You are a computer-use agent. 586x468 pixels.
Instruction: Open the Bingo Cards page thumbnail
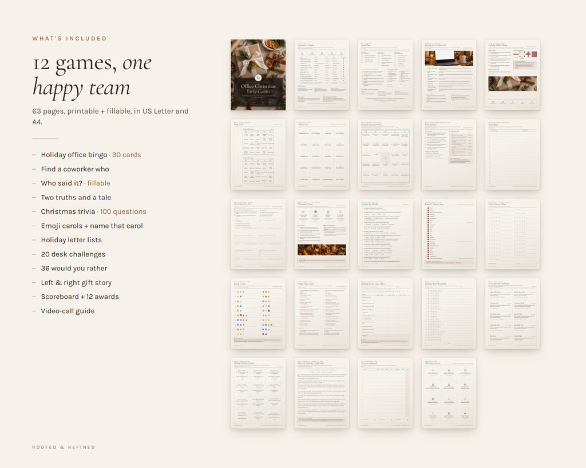258,154
